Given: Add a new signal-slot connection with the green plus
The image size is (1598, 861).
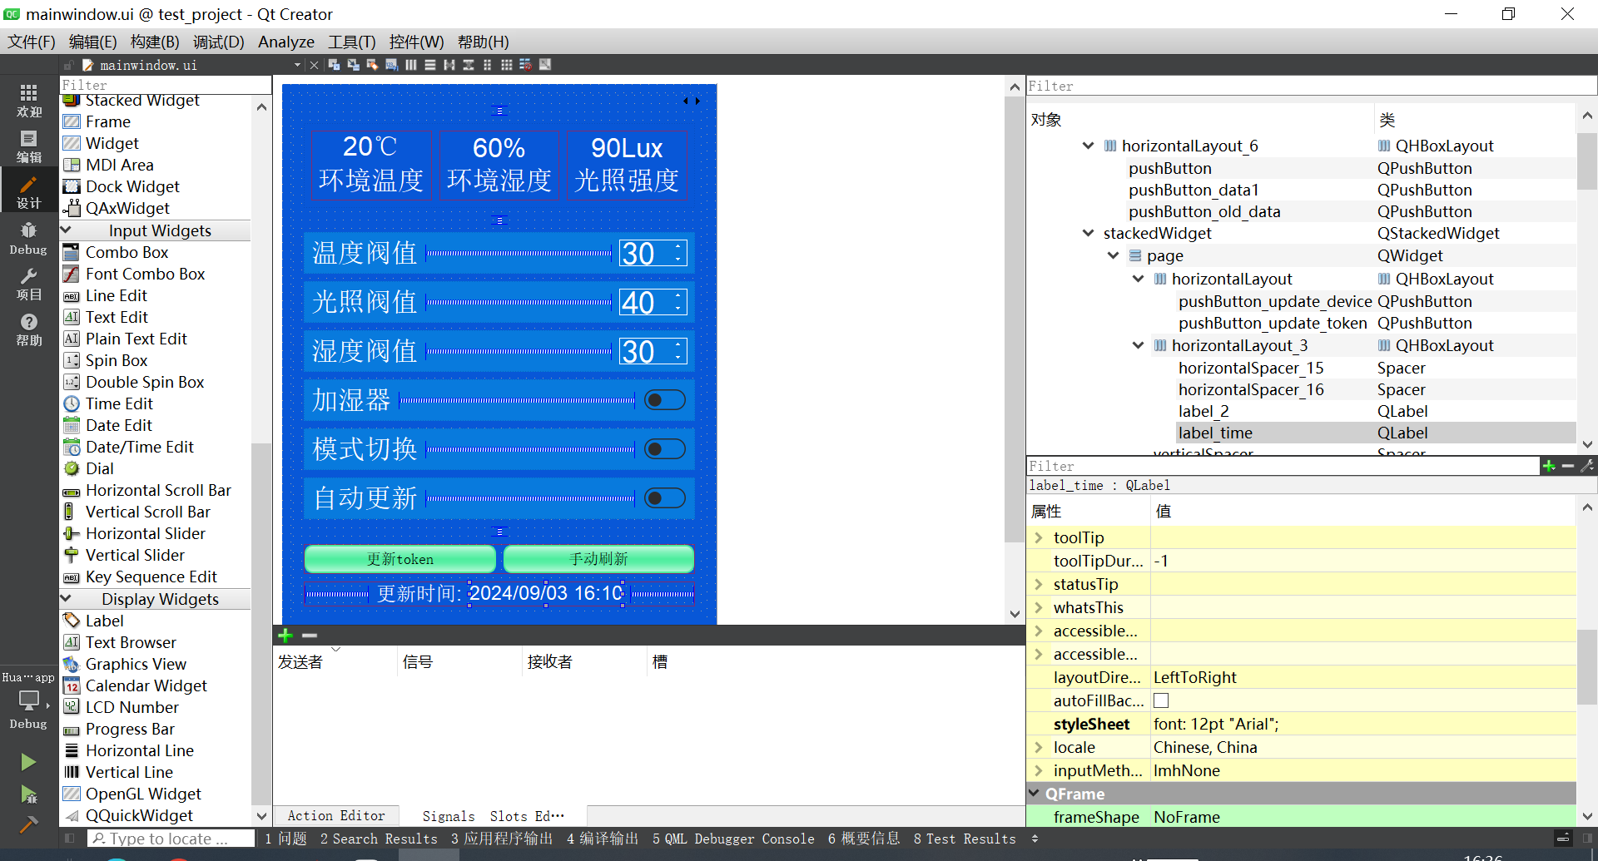Looking at the screenshot, I should 285,636.
